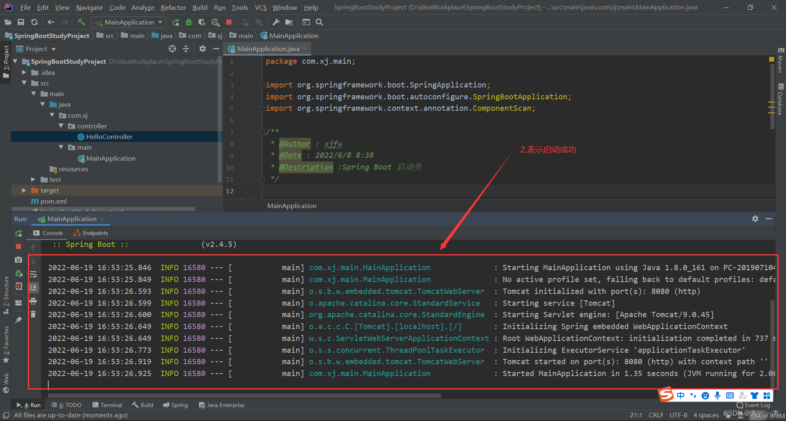Collapse all in Project panel

coord(186,49)
